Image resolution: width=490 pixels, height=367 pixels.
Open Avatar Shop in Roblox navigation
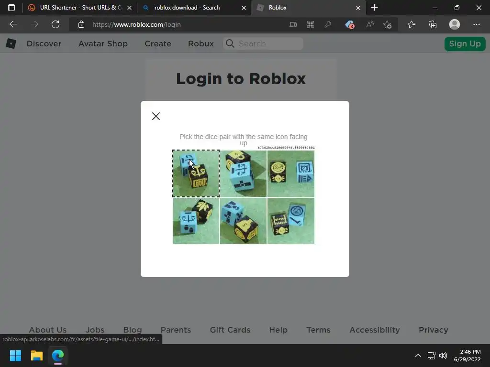point(103,43)
